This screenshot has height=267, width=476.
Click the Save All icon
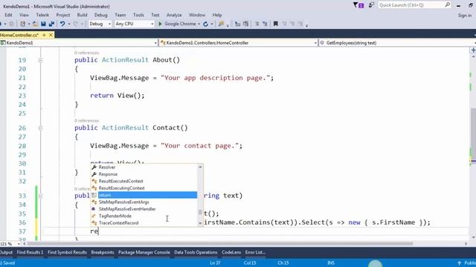(51, 24)
